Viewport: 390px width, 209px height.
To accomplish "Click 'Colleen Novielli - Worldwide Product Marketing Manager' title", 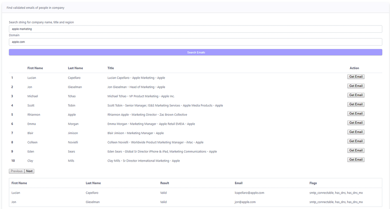I will (155, 142).
